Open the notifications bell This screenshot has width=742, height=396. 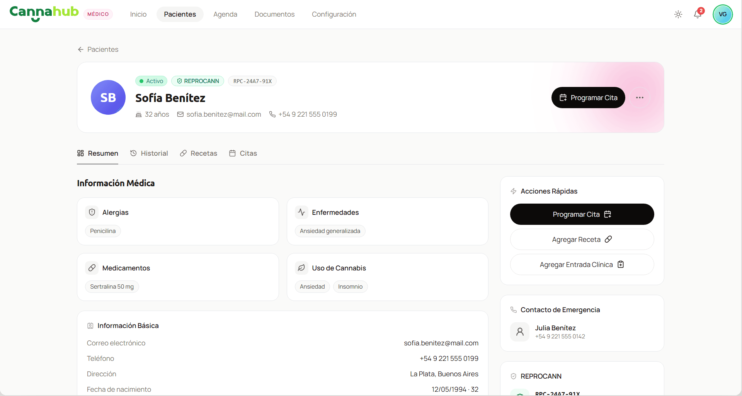pyautogui.click(x=698, y=14)
